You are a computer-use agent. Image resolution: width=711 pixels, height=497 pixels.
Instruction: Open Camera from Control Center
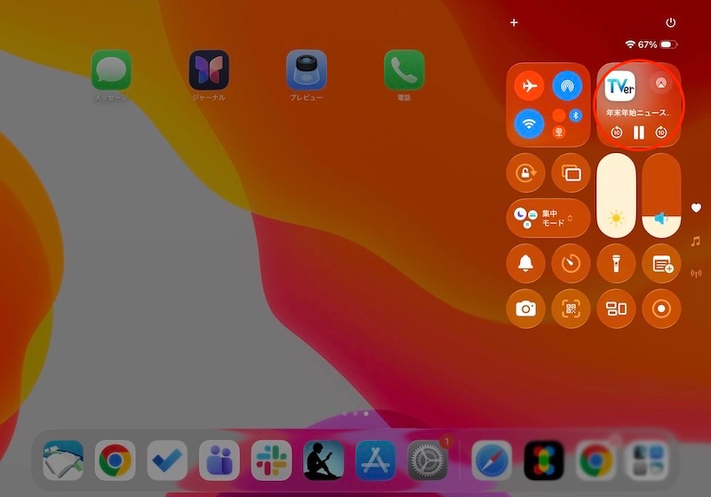point(525,309)
